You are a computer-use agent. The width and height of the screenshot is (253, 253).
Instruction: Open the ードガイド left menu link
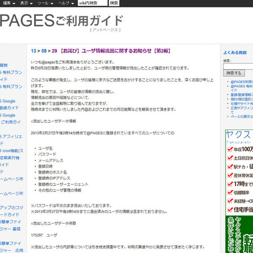(9, 215)
